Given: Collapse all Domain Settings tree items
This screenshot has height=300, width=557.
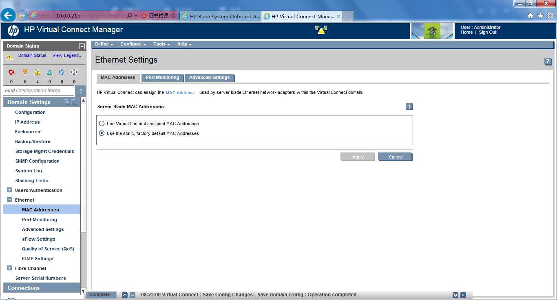Looking at the screenshot, I should pyautogui.click(x=74, y=102).
